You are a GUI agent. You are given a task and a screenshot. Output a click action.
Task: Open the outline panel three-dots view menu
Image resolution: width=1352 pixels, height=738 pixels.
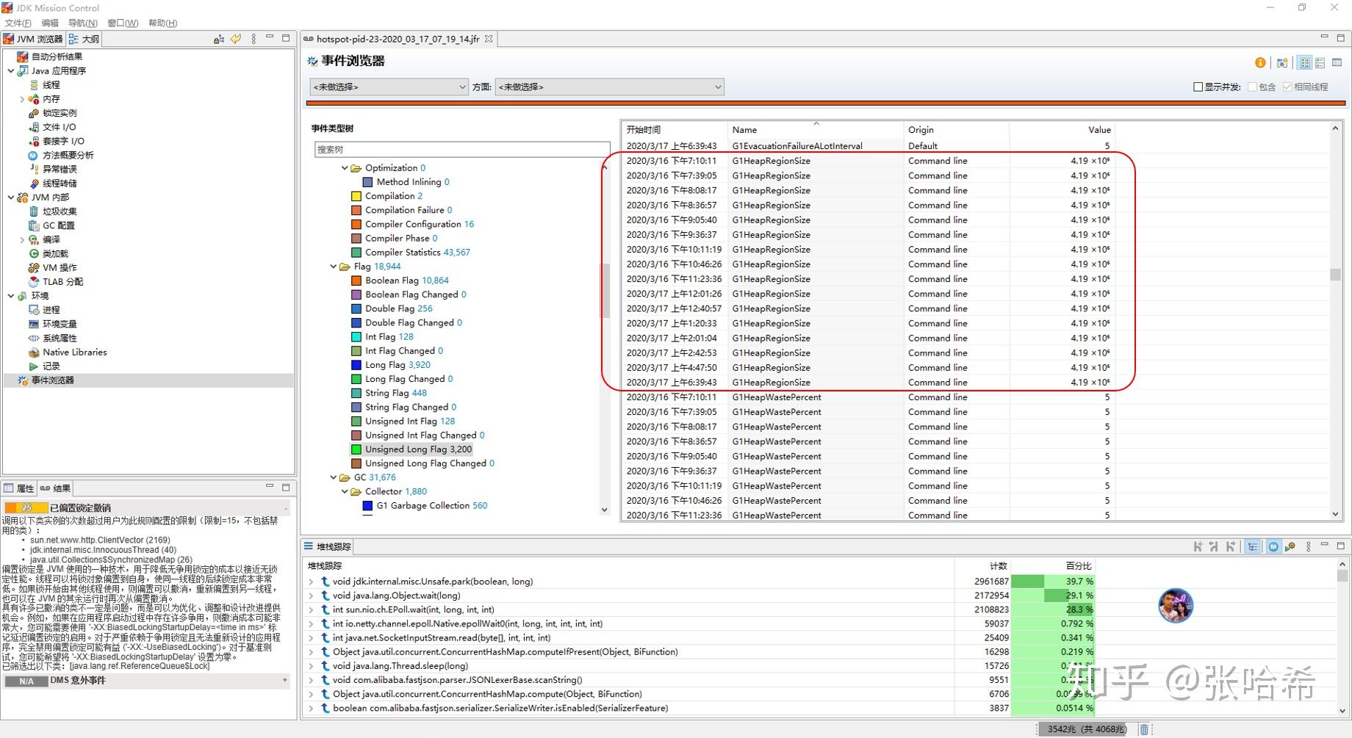click(x=253, y=39)
